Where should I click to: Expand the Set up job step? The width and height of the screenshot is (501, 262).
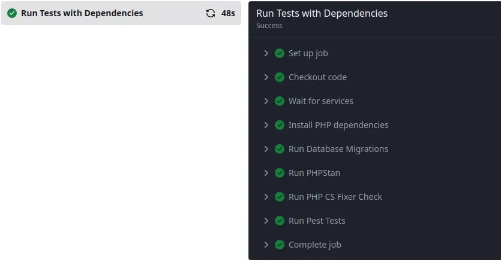pos(266,53)
